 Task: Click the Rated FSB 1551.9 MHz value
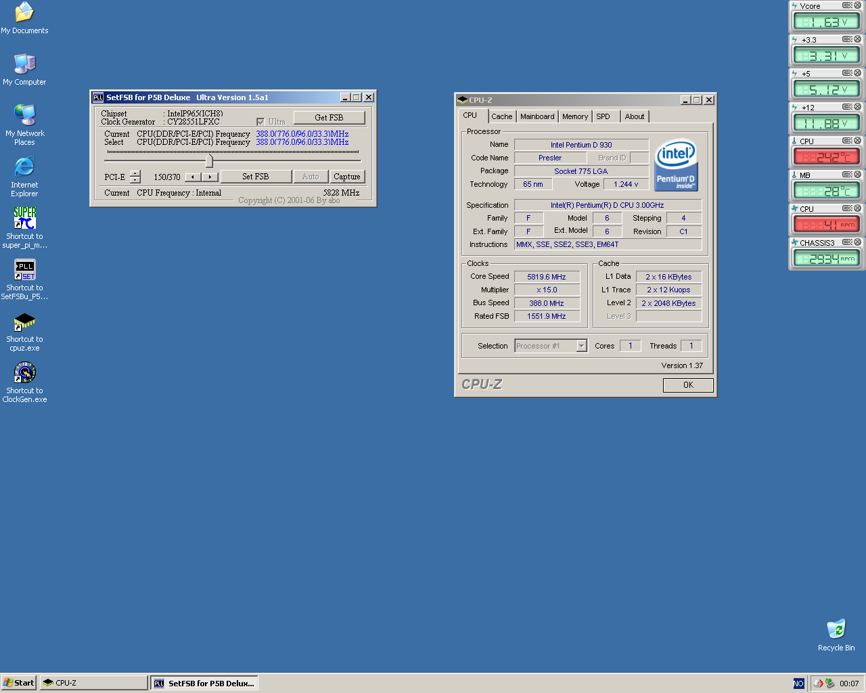point(547,316)
